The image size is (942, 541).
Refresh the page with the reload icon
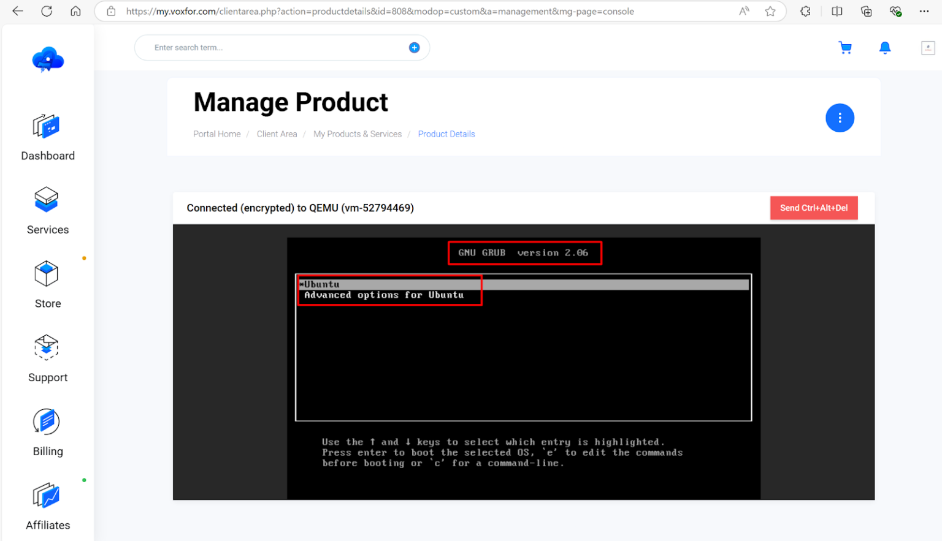(46, 10)
